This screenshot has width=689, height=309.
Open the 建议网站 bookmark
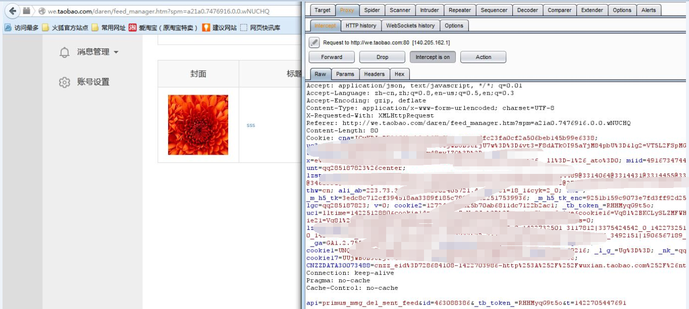(219, 28)
